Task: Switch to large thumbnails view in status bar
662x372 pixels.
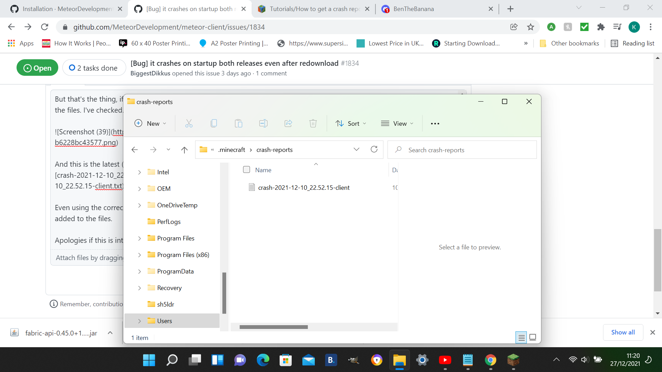Action: tap(533, 338)
